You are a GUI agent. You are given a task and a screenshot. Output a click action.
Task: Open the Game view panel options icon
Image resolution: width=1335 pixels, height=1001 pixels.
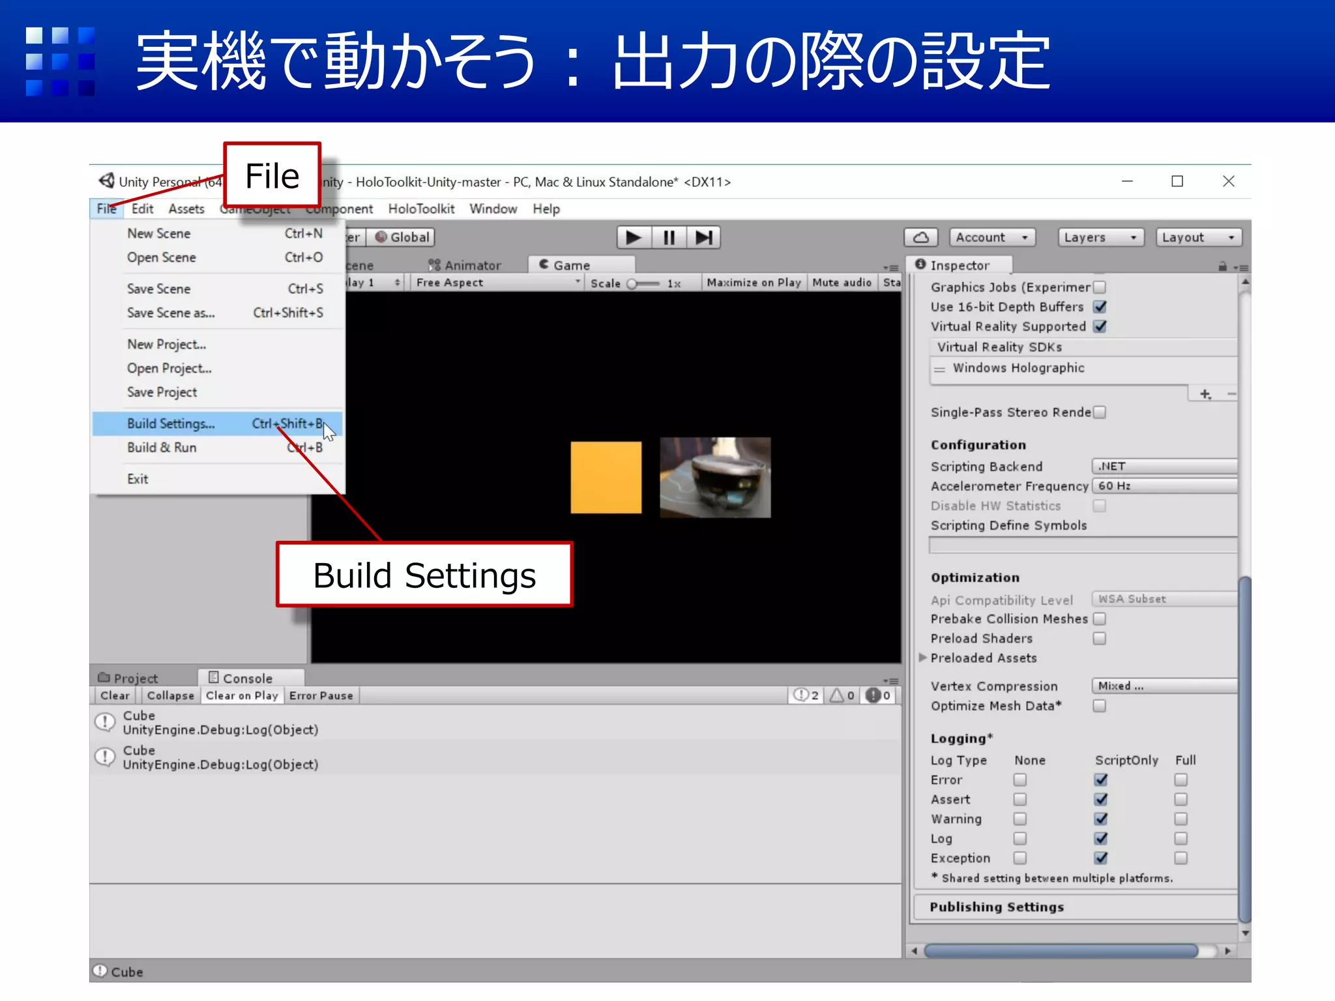[x=890, y=267]
